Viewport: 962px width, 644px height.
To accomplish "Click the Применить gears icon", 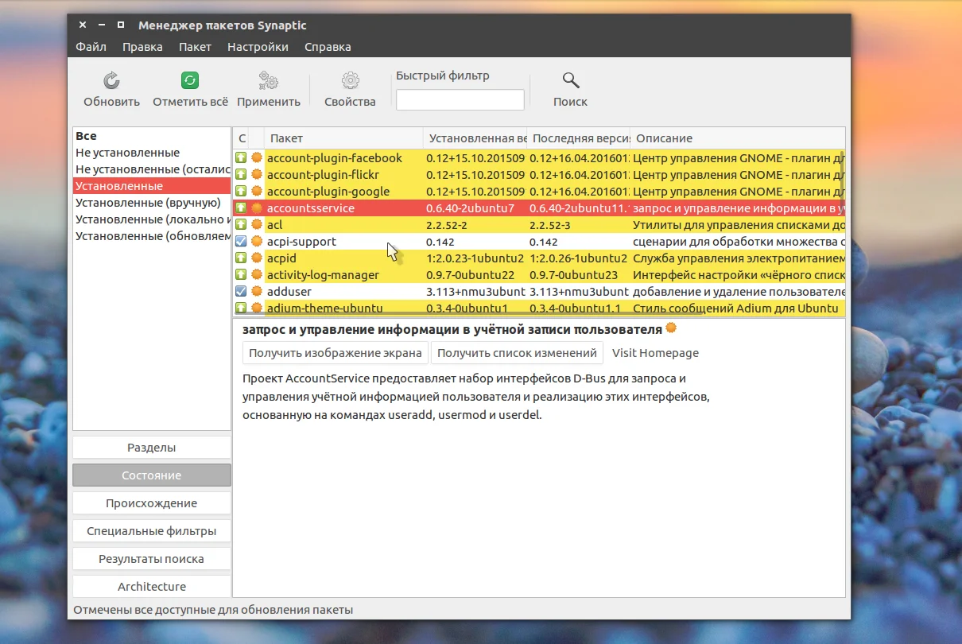I will pyautogui.click(x=268, y=80).
